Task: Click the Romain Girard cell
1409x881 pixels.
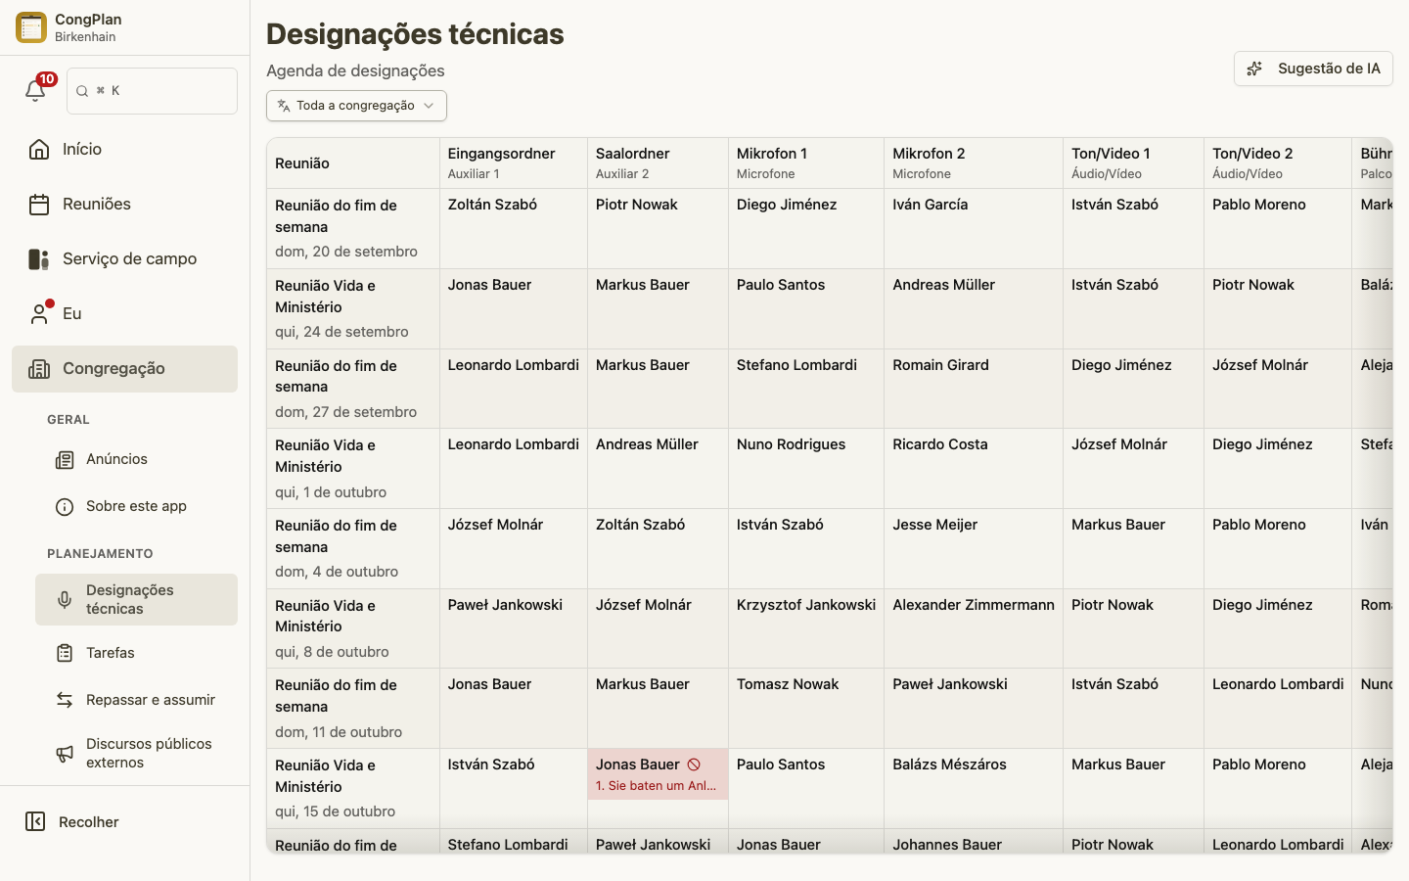Action: [974, 389]
